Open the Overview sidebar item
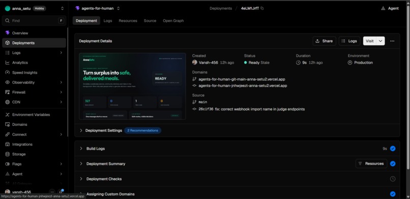Screen dimensions: 410x199 pos(34,33)
